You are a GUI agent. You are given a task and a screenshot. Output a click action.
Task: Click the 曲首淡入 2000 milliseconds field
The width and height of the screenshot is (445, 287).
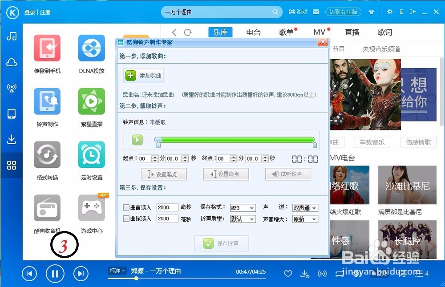[167, 207]
